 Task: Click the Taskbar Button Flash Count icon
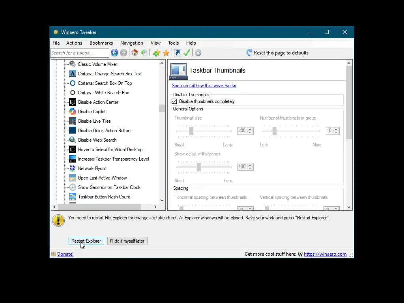click(73, 196)
